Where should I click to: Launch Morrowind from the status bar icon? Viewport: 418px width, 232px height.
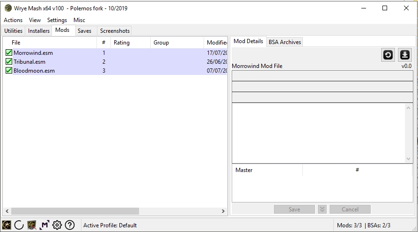click(7, 225)
